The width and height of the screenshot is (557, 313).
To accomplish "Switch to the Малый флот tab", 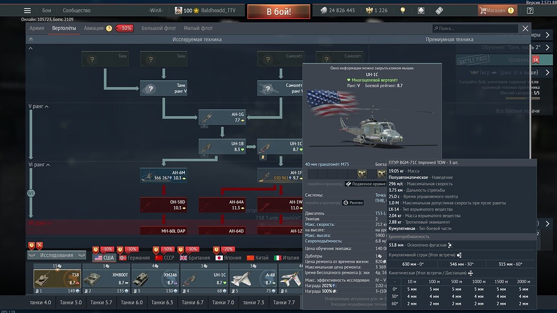I will pyautogui.click(x=198, y=28).
